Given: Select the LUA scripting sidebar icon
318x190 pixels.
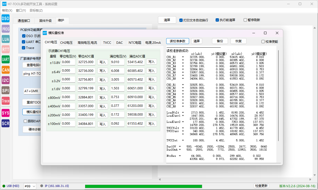Looking at the screenshot, I should pos(6,39).
